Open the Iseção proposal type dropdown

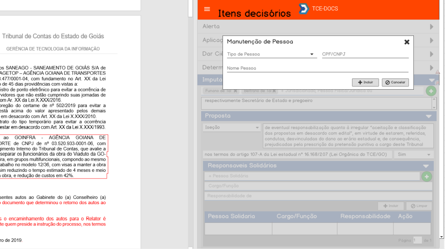(x=232, y=127)
